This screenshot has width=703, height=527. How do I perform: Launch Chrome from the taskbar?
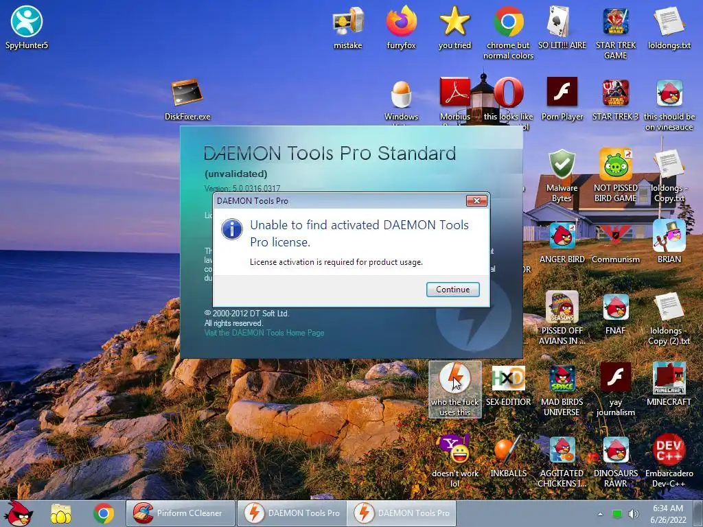click(x=104, y=513)
